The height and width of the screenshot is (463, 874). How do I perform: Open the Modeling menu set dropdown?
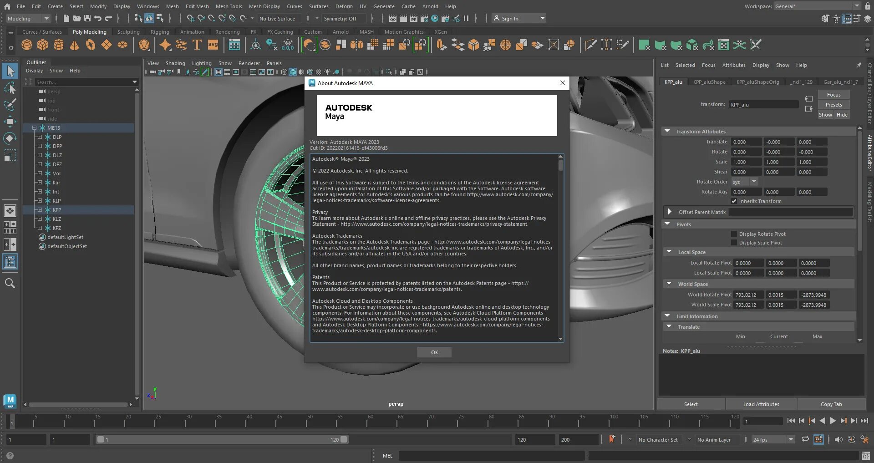[x=28, y=18]
